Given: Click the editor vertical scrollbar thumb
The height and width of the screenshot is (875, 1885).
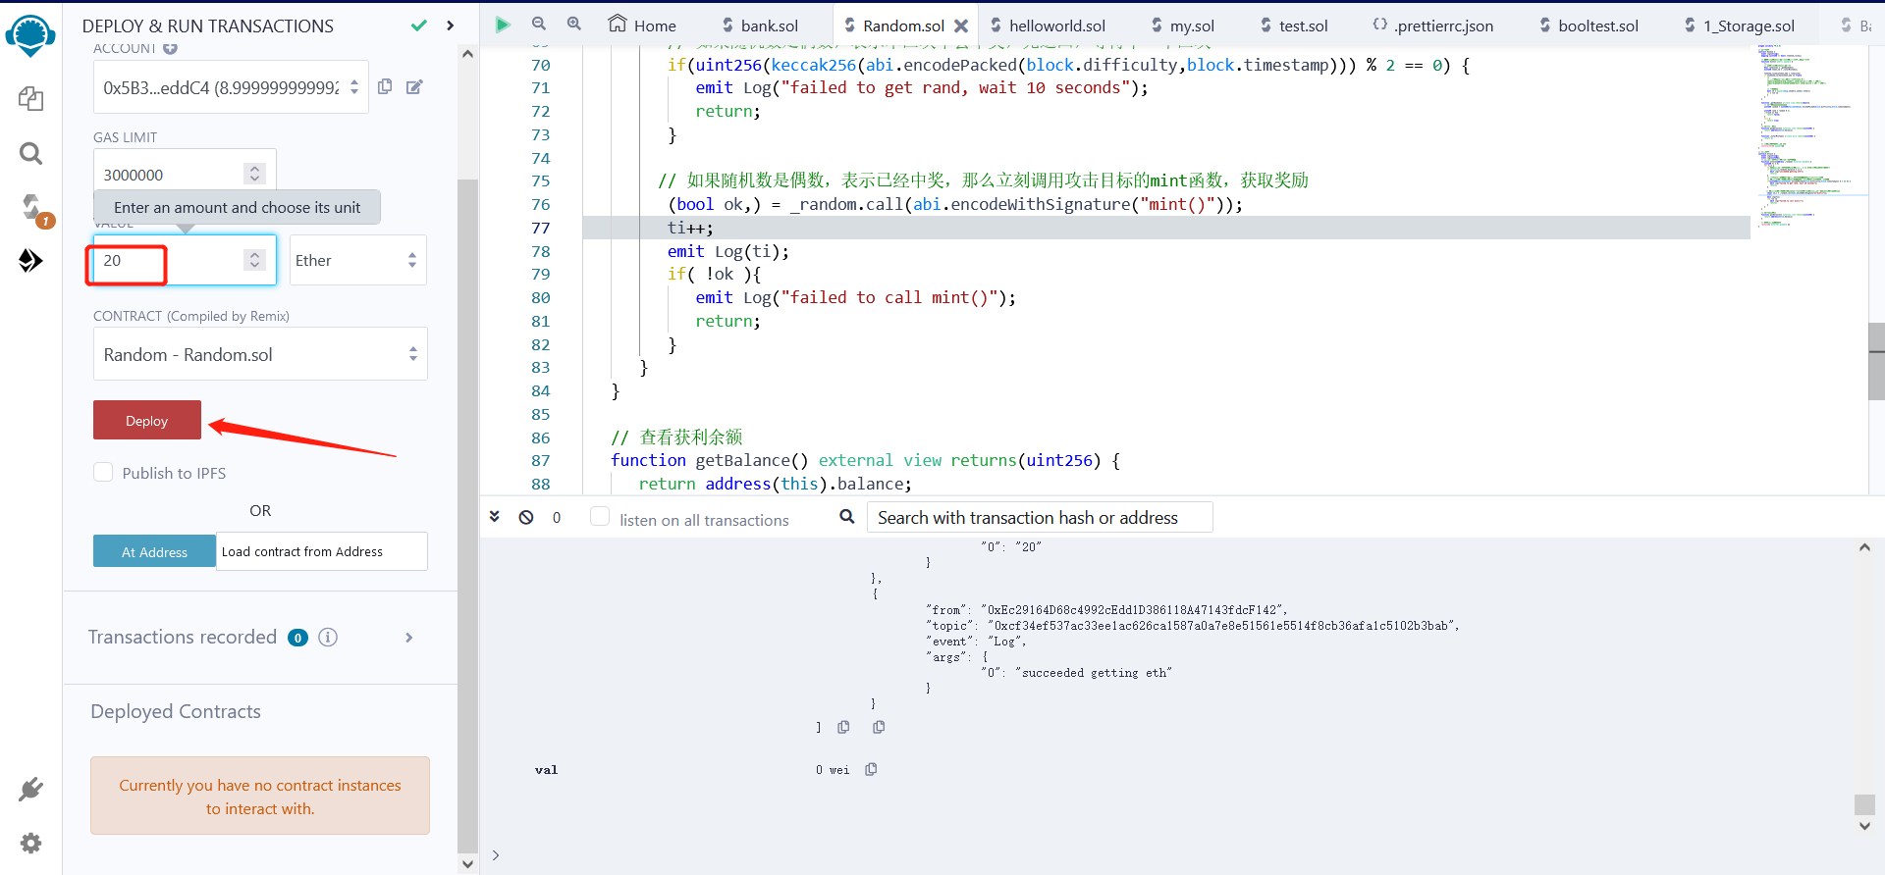Looking at the screenshot, I should [1876, 361].
